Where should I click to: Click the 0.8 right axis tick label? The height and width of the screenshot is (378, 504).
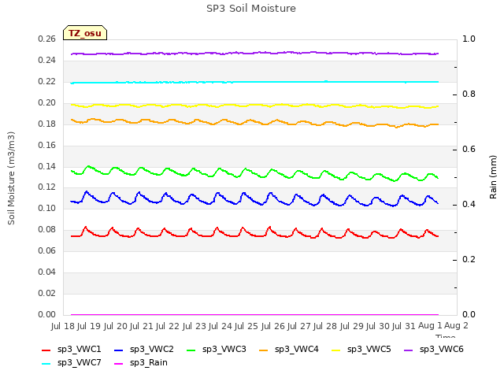pyautogui.click(x=469, y=94)
